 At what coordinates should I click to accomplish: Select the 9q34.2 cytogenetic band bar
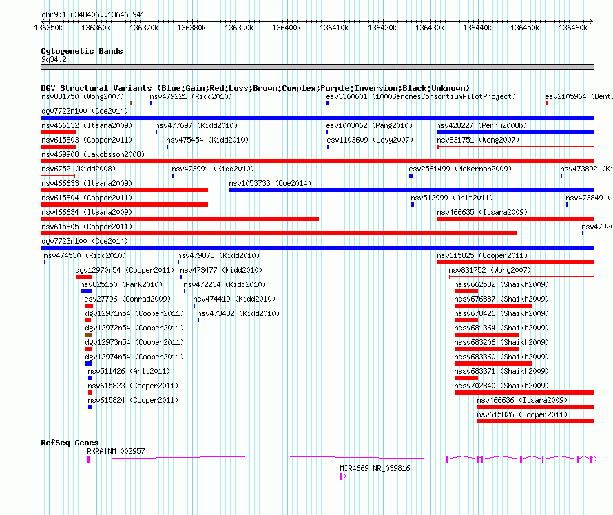[317, 67]
